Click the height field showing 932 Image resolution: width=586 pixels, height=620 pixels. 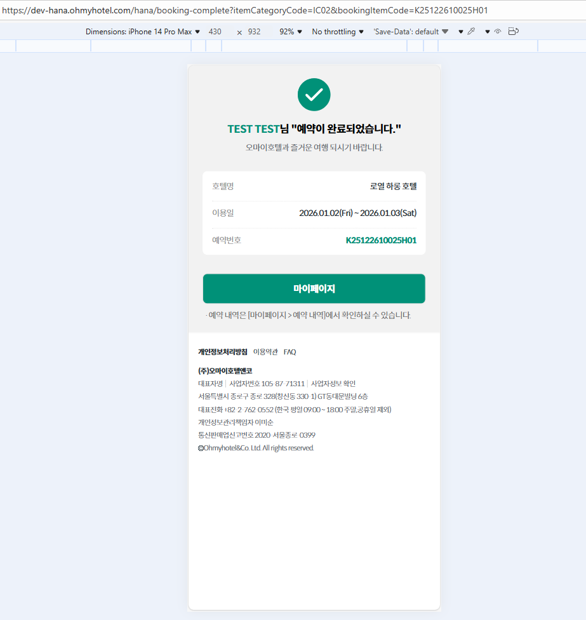point(254,32)
